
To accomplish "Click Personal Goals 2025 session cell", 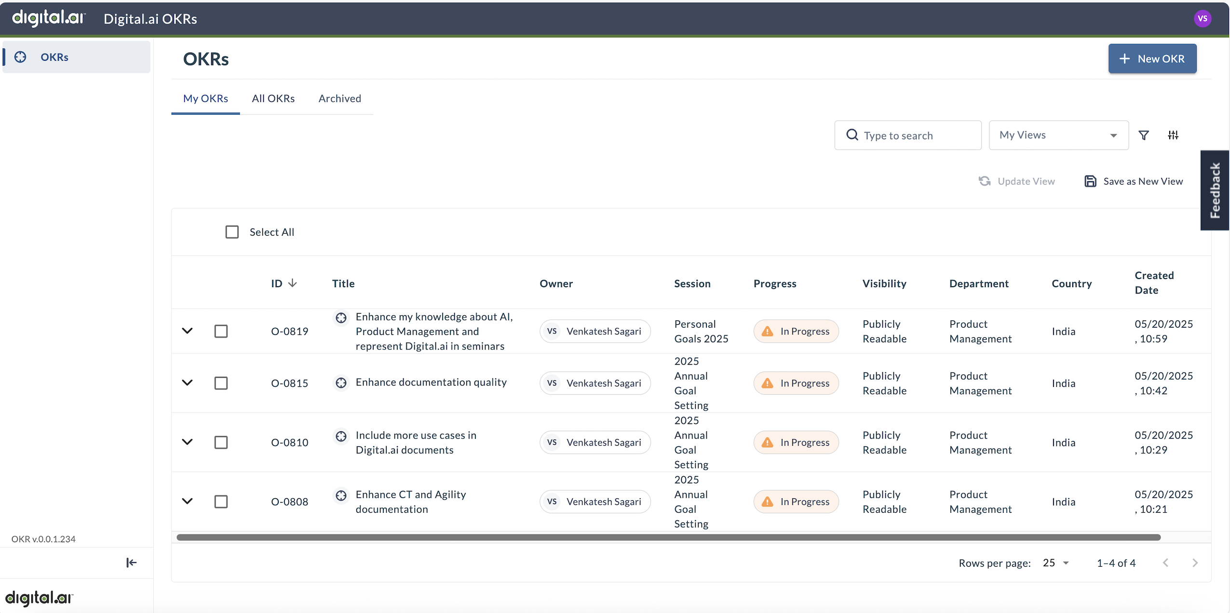I will (x=701, y=332).
